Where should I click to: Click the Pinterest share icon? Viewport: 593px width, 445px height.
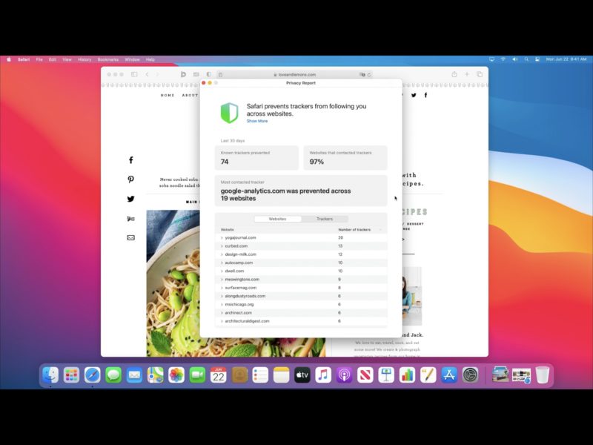point(131,179)
